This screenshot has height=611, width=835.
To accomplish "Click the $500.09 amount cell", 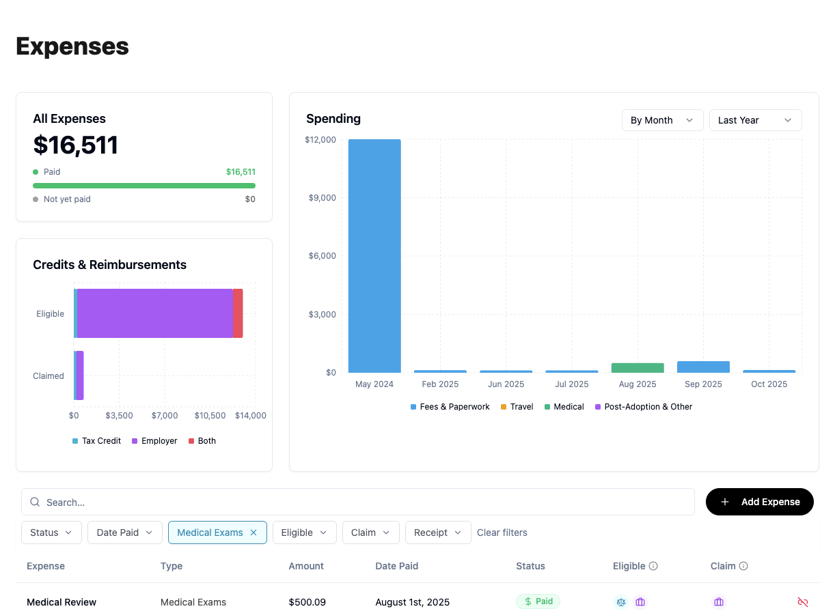I will [x=307, y=602].
